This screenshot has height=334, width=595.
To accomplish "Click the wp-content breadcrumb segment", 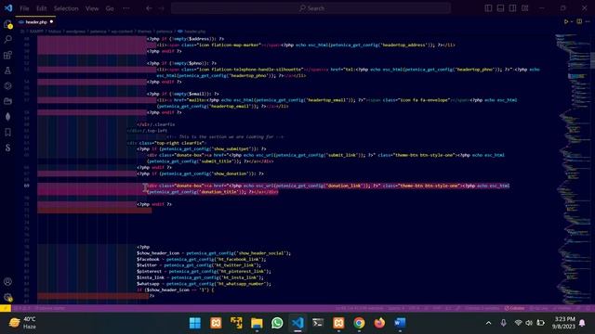I will (x=122, y=32).
